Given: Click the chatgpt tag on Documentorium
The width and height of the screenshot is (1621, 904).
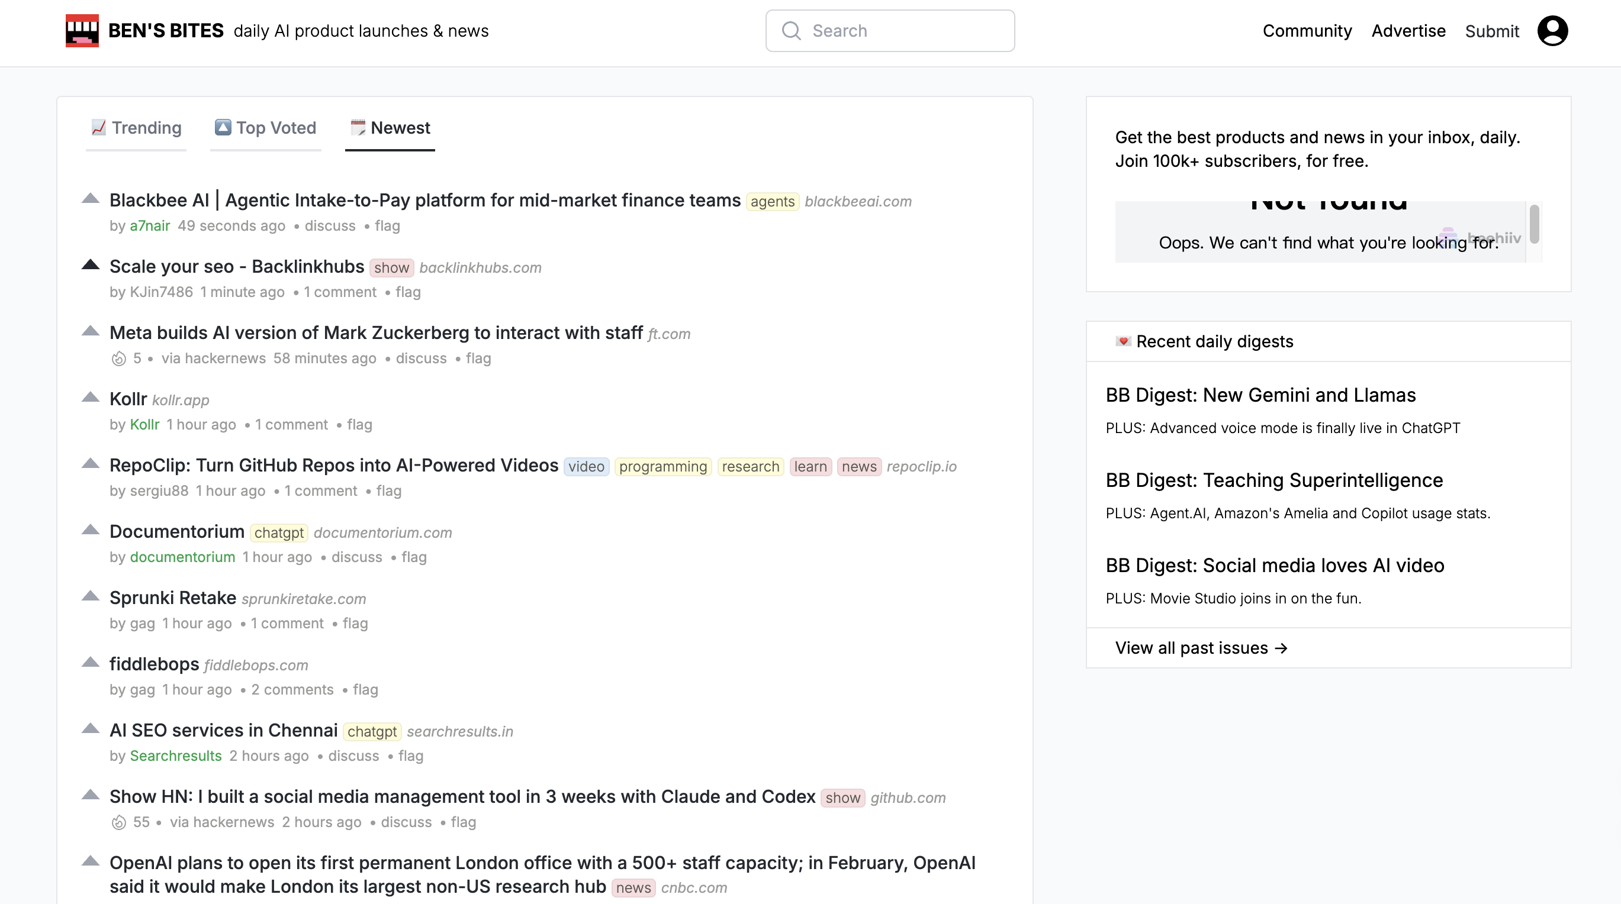Looking at the screenshot, I should [279, 533].
